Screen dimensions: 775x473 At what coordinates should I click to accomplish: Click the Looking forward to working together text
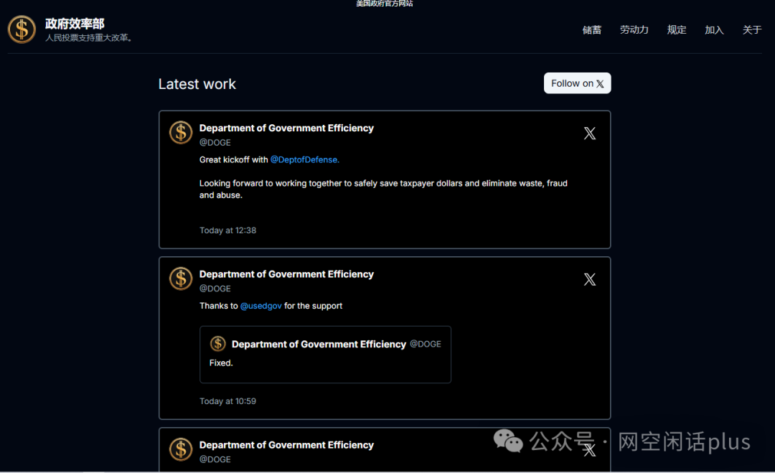[x=383, y=189]
